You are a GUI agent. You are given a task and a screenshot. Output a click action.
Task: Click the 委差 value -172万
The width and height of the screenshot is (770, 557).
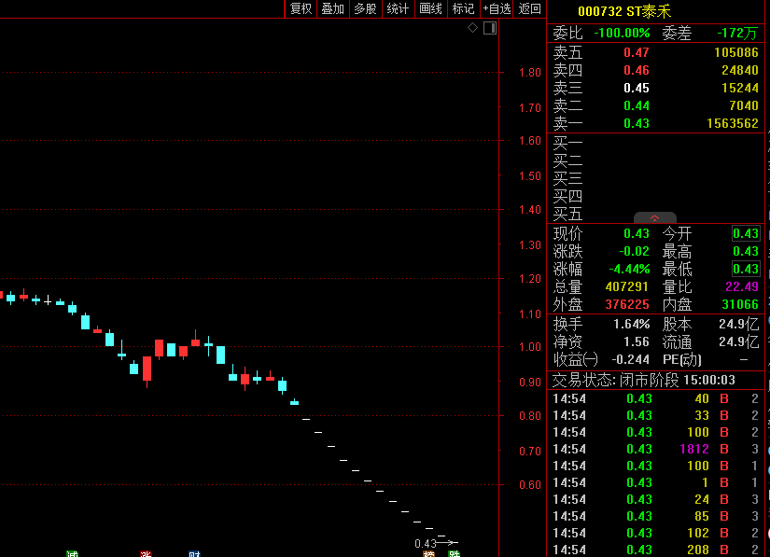pyautogui.click(x=737, y=34)
